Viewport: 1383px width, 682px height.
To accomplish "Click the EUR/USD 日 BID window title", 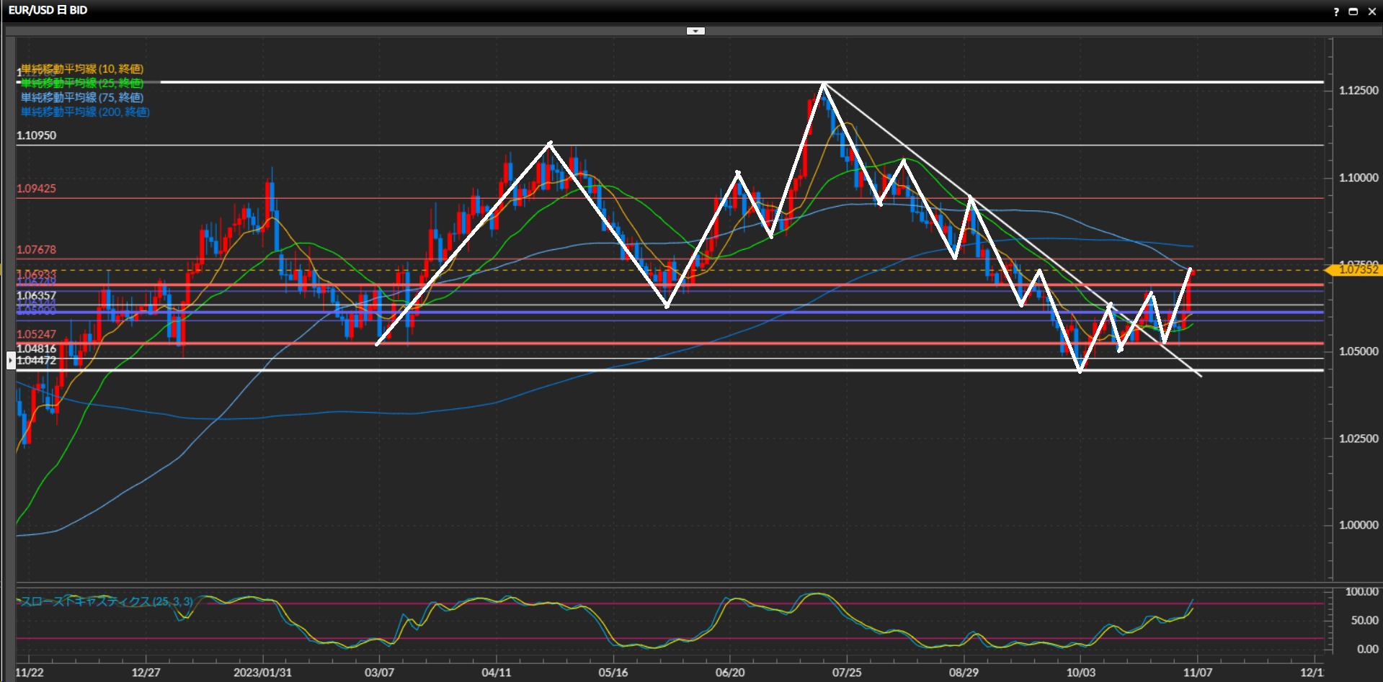I will tap(48, 11).
